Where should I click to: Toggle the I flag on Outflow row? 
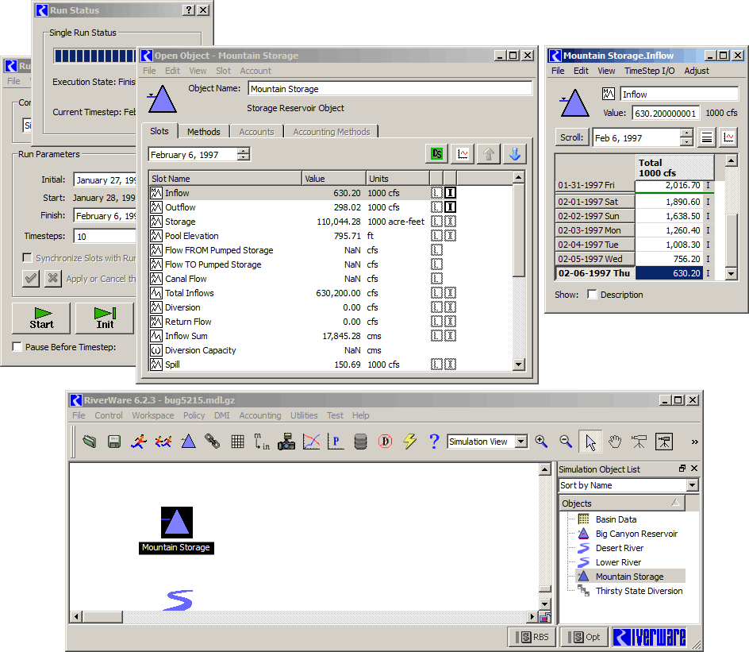coord(450,207)
